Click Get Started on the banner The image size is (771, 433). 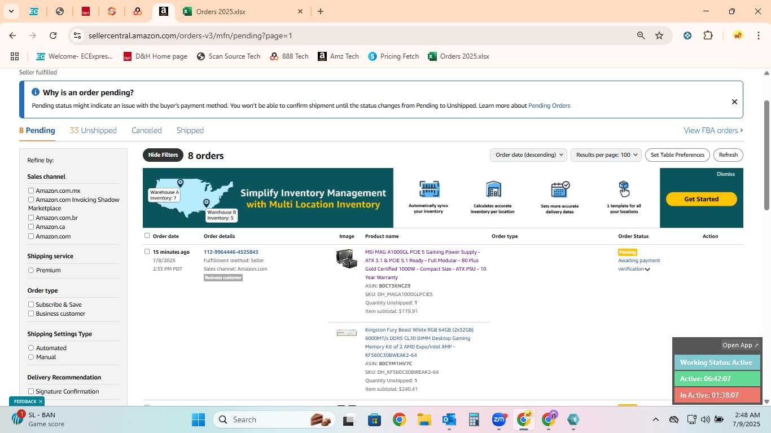coord(702,199)
